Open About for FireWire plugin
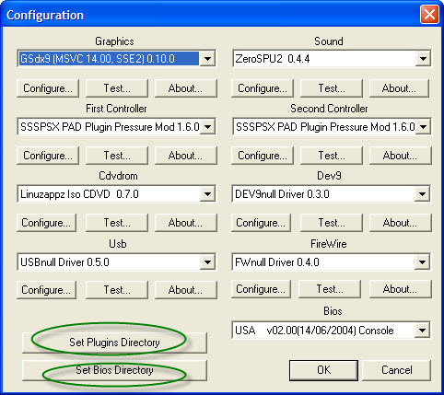The image size is (444, 395). click(x=400, y=289)
